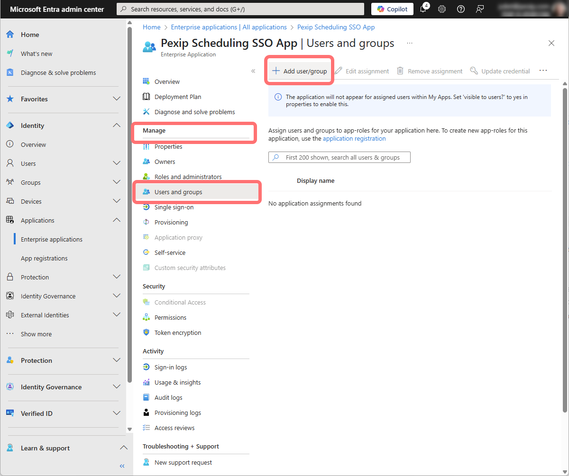The width and height of the screenshot is (569, 476).
Task: Open Single sign-on menu item
Action: coord(174,207)
